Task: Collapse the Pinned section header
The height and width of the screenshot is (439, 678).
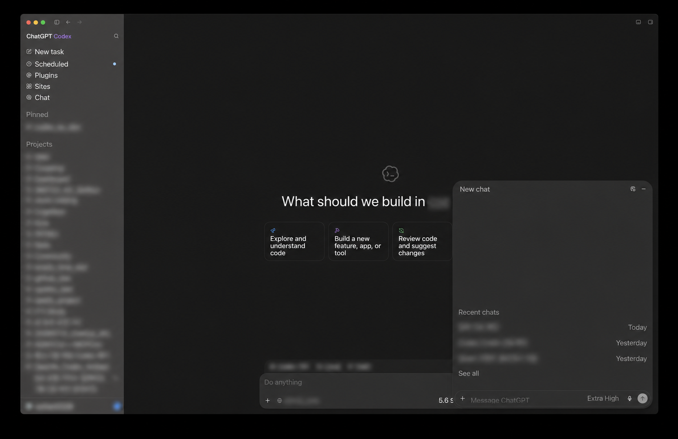Action: pos(37,114)
